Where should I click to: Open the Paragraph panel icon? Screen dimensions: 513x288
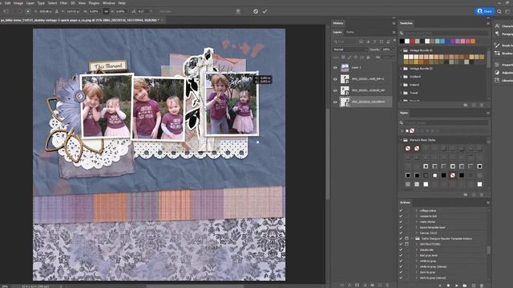pos(497,34)
